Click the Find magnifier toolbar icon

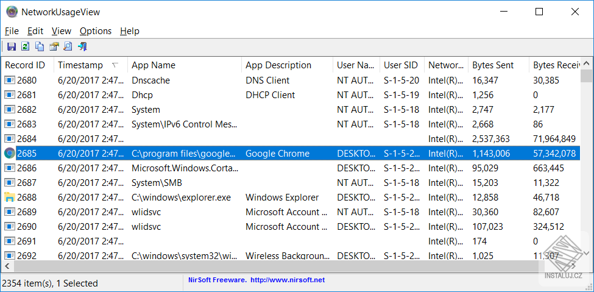(68, 47)
